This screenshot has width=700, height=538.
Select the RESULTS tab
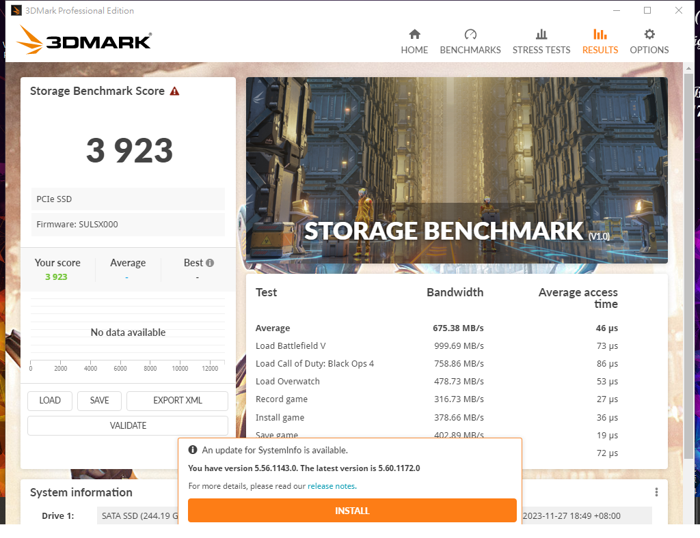(x=600, y=42)
